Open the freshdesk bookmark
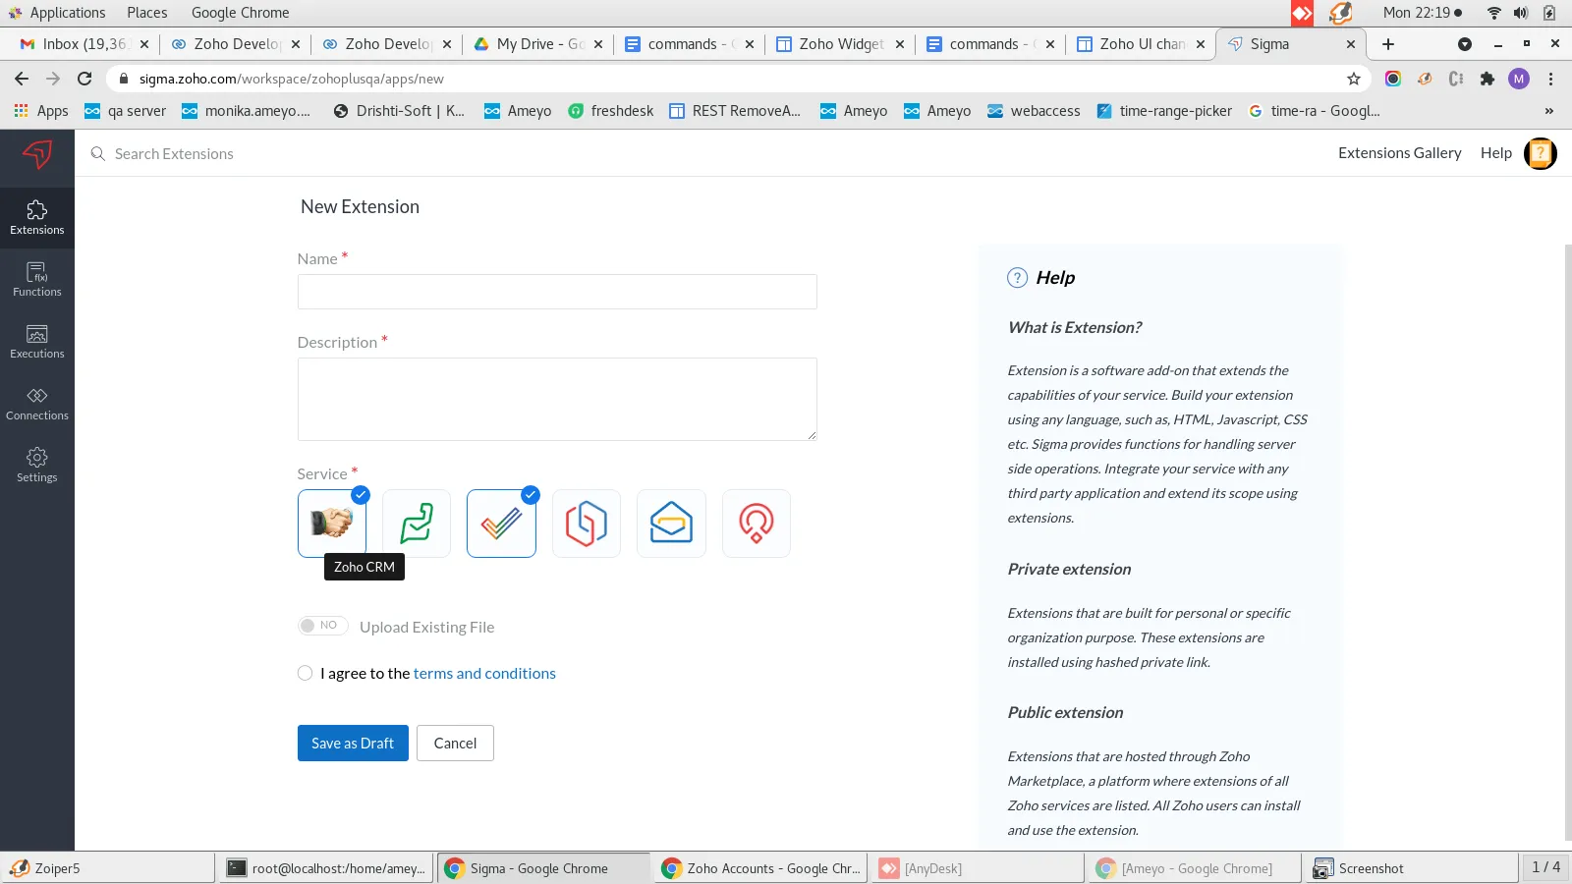Viewport: 1572px width, 884px height. pyautogui.click(x=611, y=111)
